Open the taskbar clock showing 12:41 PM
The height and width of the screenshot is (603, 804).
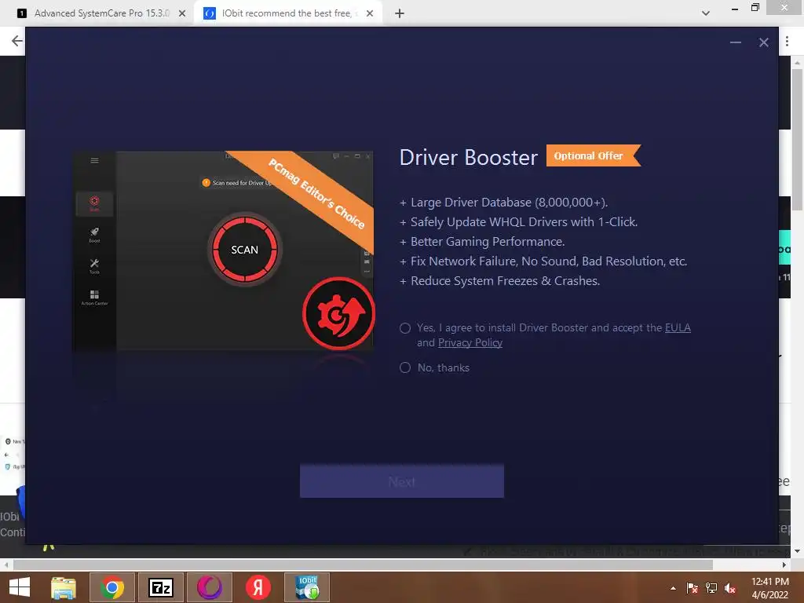(x=769, y=588)
